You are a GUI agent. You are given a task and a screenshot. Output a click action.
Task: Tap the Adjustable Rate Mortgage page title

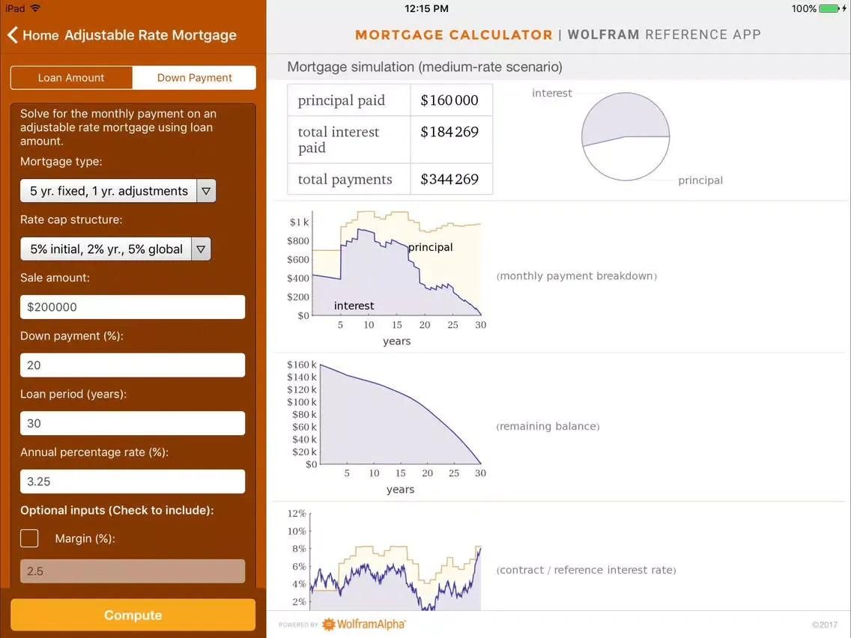point(151,35)
